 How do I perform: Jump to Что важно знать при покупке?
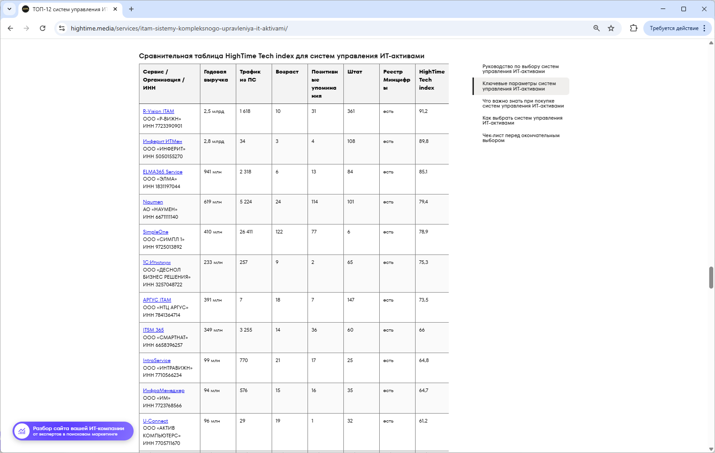pyautogui.click(x=523, y=104)
